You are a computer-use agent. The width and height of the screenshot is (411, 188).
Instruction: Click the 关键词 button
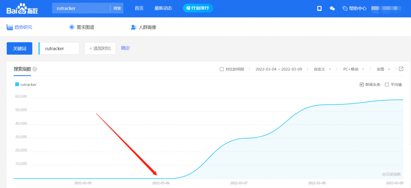pos(19,49)
